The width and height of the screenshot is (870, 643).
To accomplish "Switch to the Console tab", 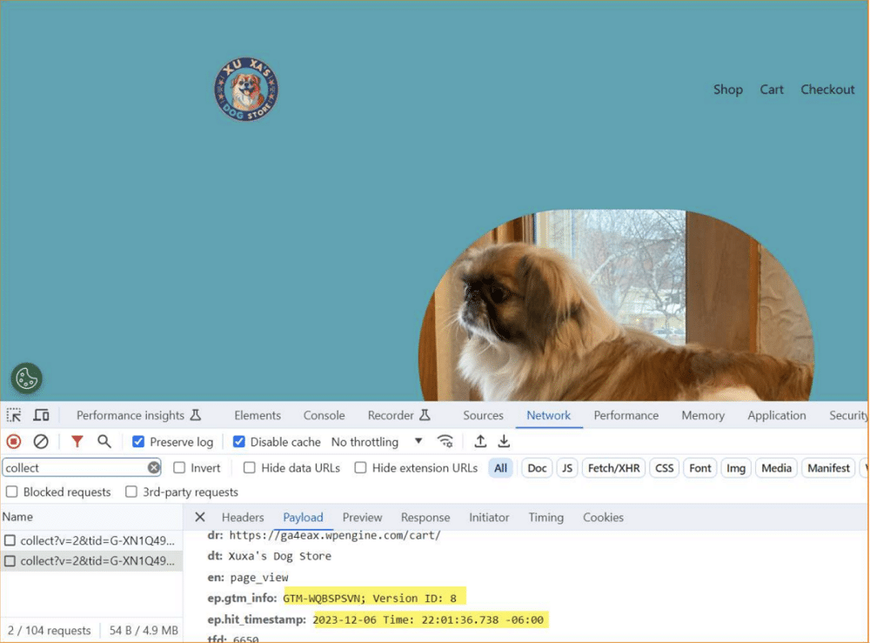I will (x=324, y=416).
